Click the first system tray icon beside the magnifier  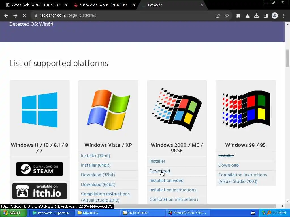264,213
